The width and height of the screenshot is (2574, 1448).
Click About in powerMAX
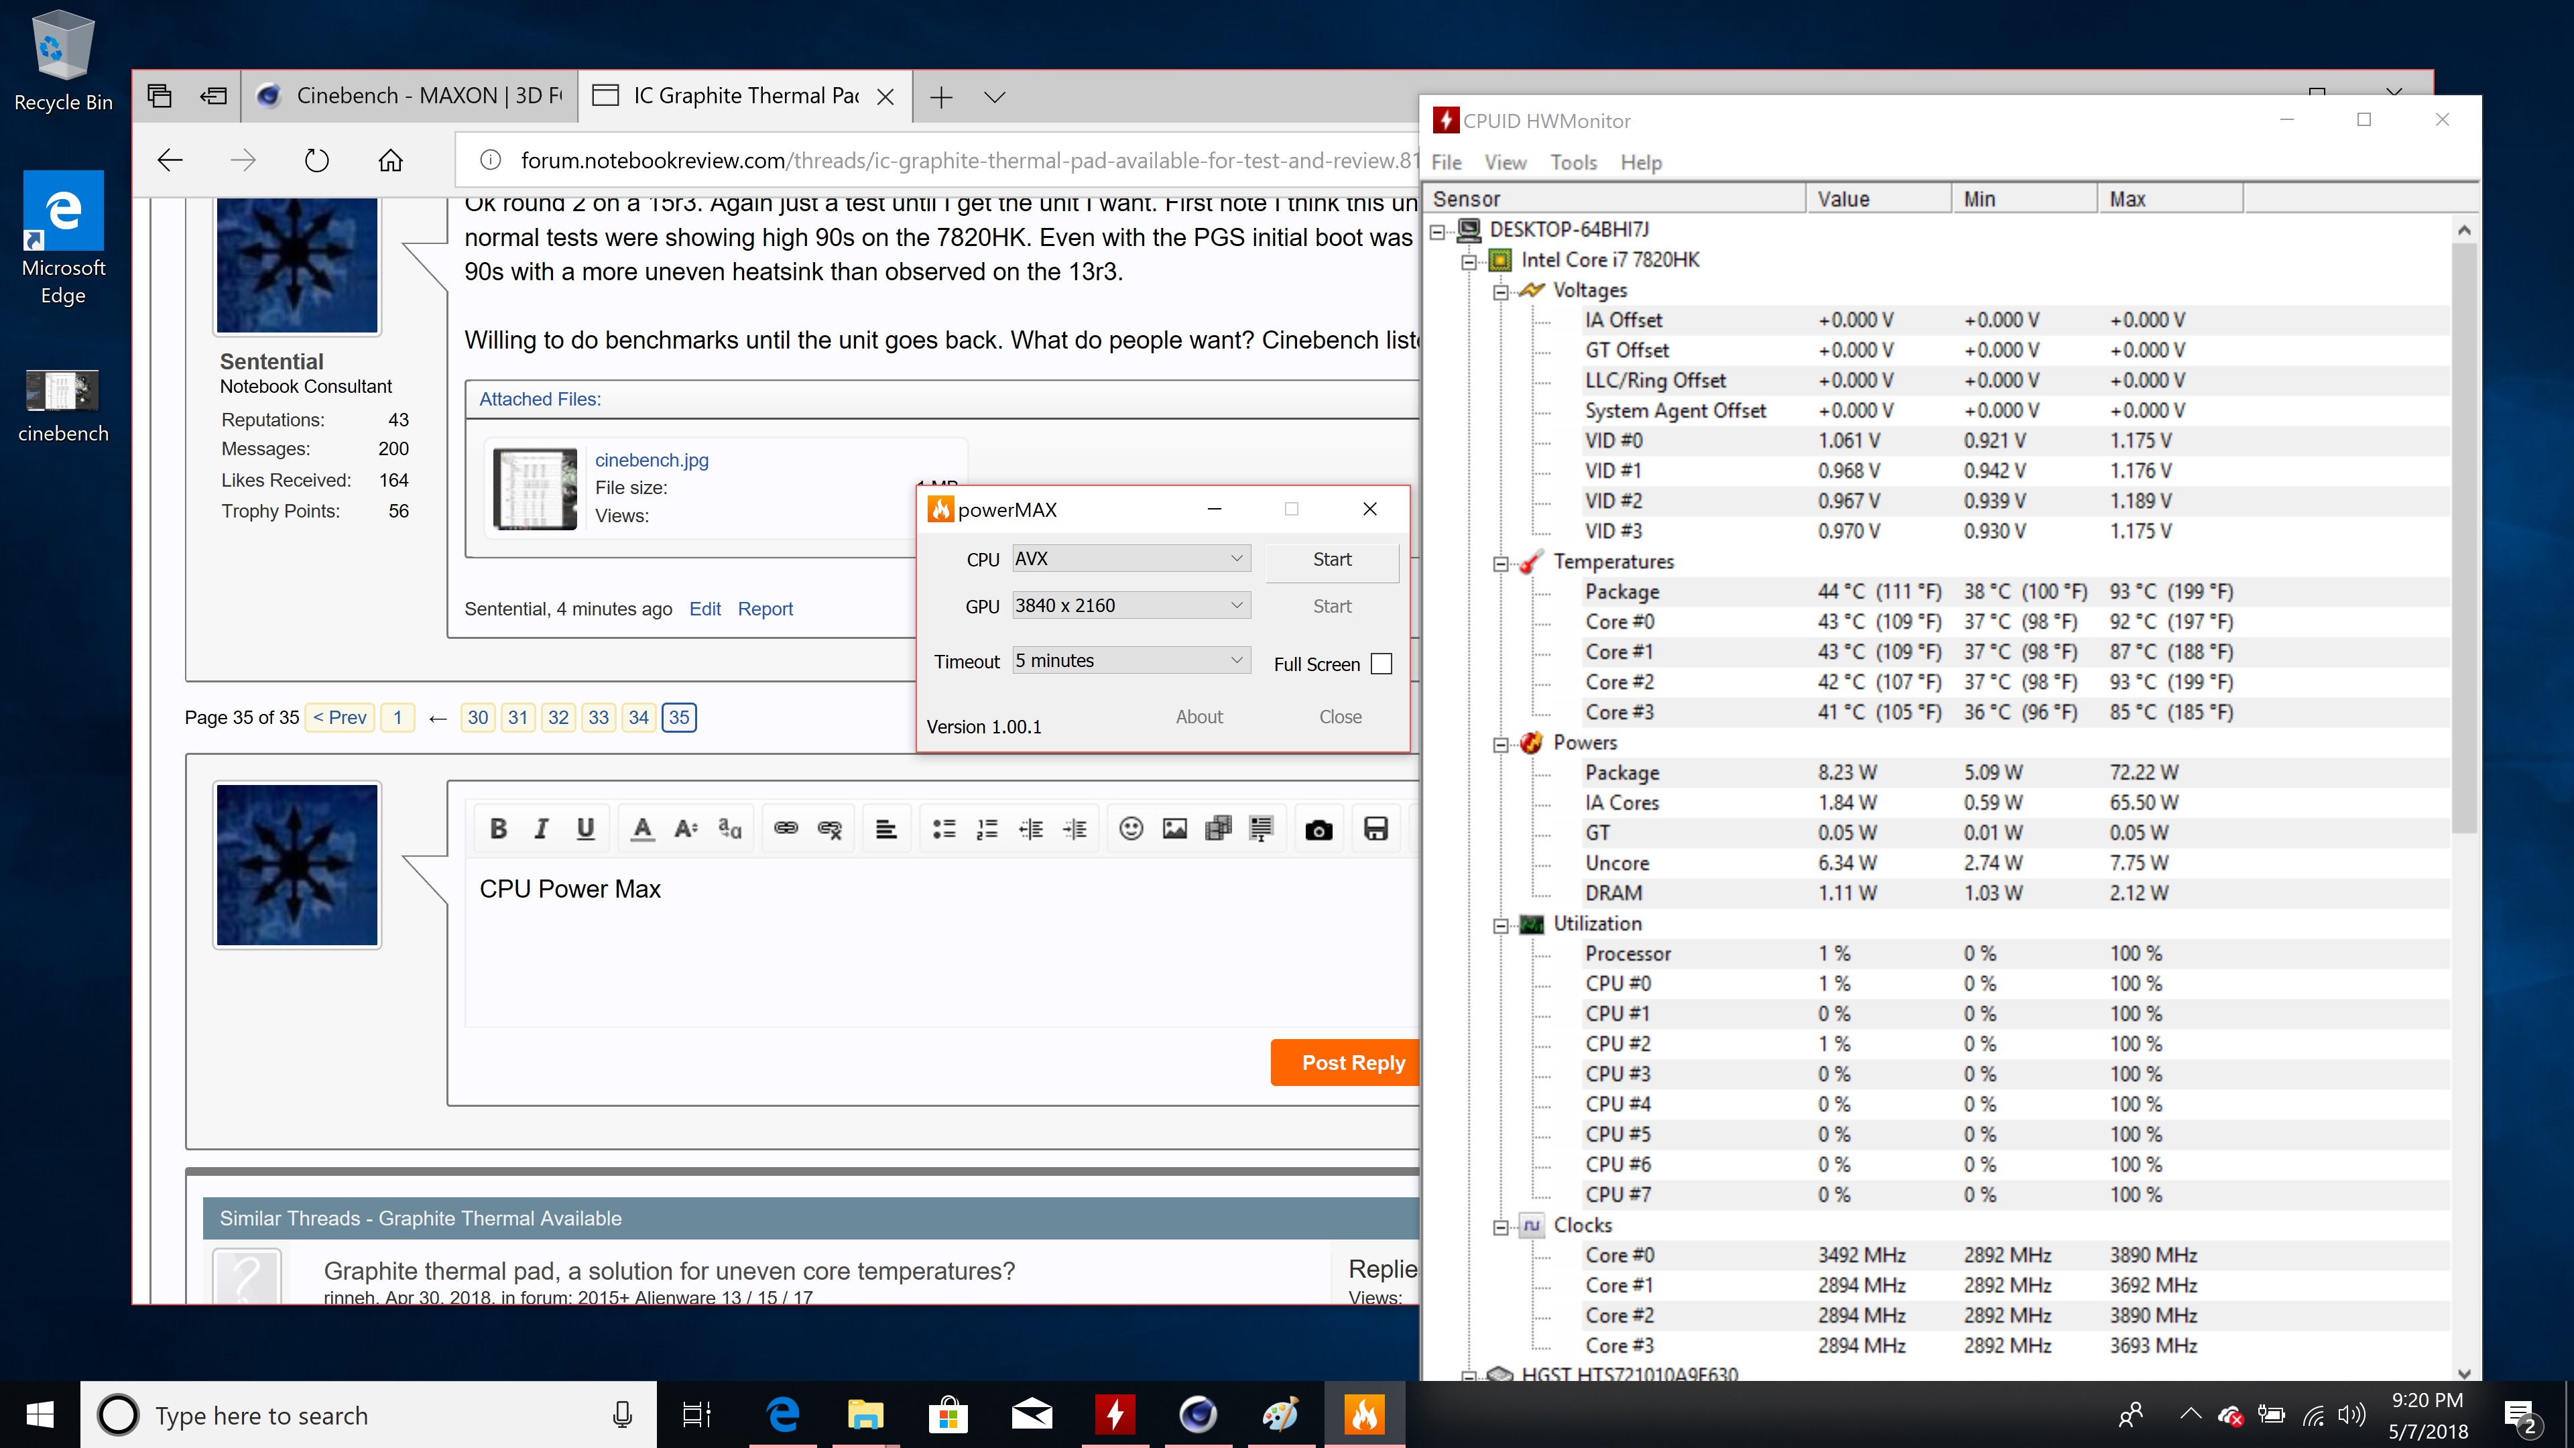click(1199, 717)
